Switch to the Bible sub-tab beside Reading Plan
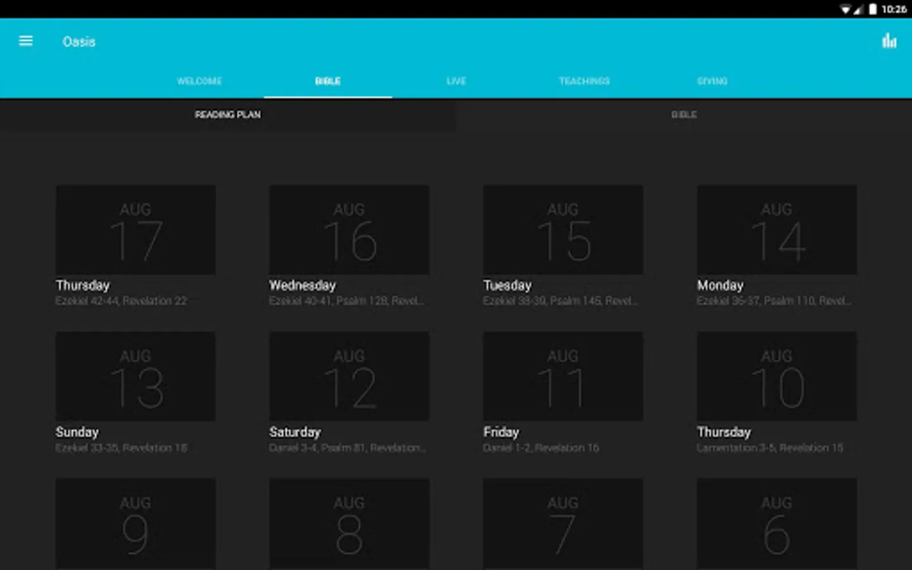 (x=684, y=115)
